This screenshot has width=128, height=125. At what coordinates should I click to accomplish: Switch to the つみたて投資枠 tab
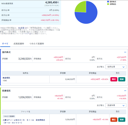pyautogui.click(x=36, y=44)
